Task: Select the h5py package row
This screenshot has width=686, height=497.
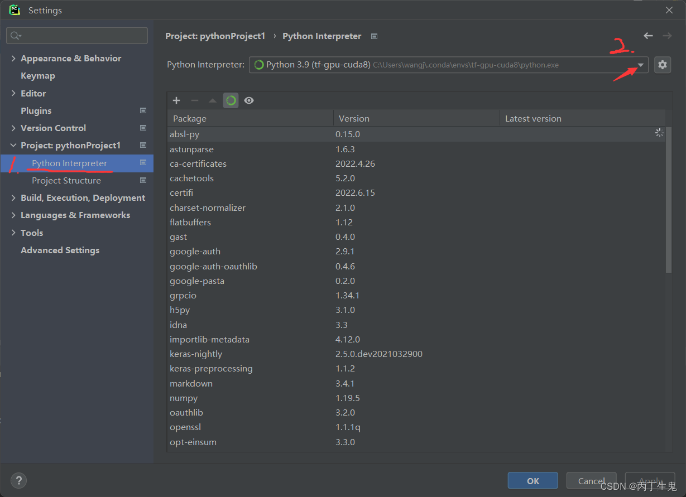Action: click(416, 310)
